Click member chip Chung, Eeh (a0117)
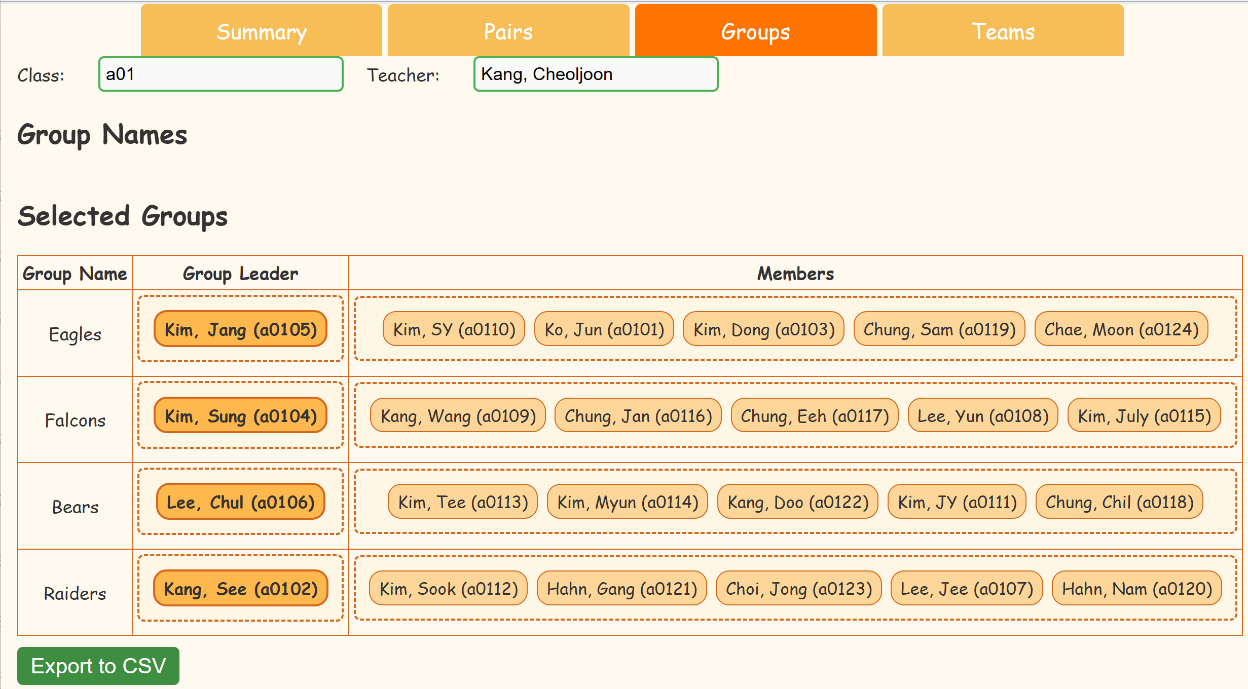The height and width of the screenshot is (689, 1248). (x=815, y=416)
